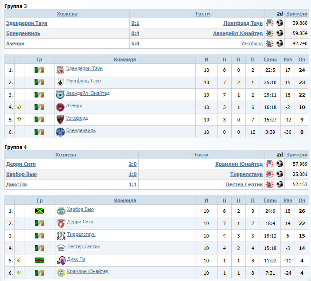This screenshot has height=281, width=311.
Task: Open match report icon for Дерри Сити game
Action: pyautogui.click(x=269, y=164)
